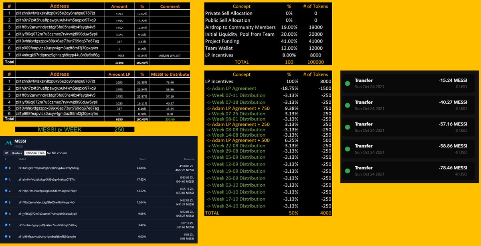
Task: Select the 11308 total amount cell
Action: [x=119, y=62]
